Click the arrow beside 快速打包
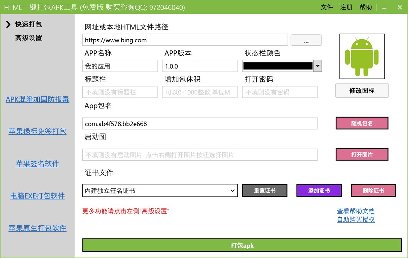 click(x=7, y=24)
